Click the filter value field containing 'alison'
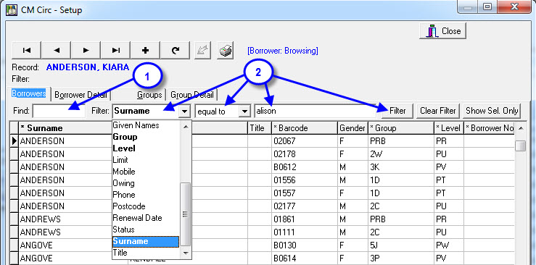536x265 pixels. pyautogui.click(x=316, y=111)
